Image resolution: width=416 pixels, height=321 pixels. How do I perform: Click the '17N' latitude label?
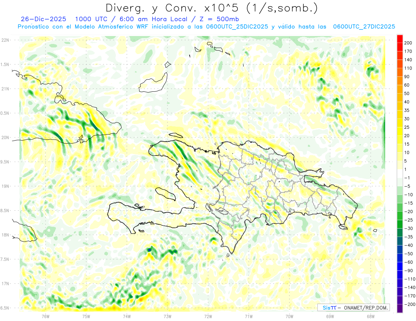5,284
